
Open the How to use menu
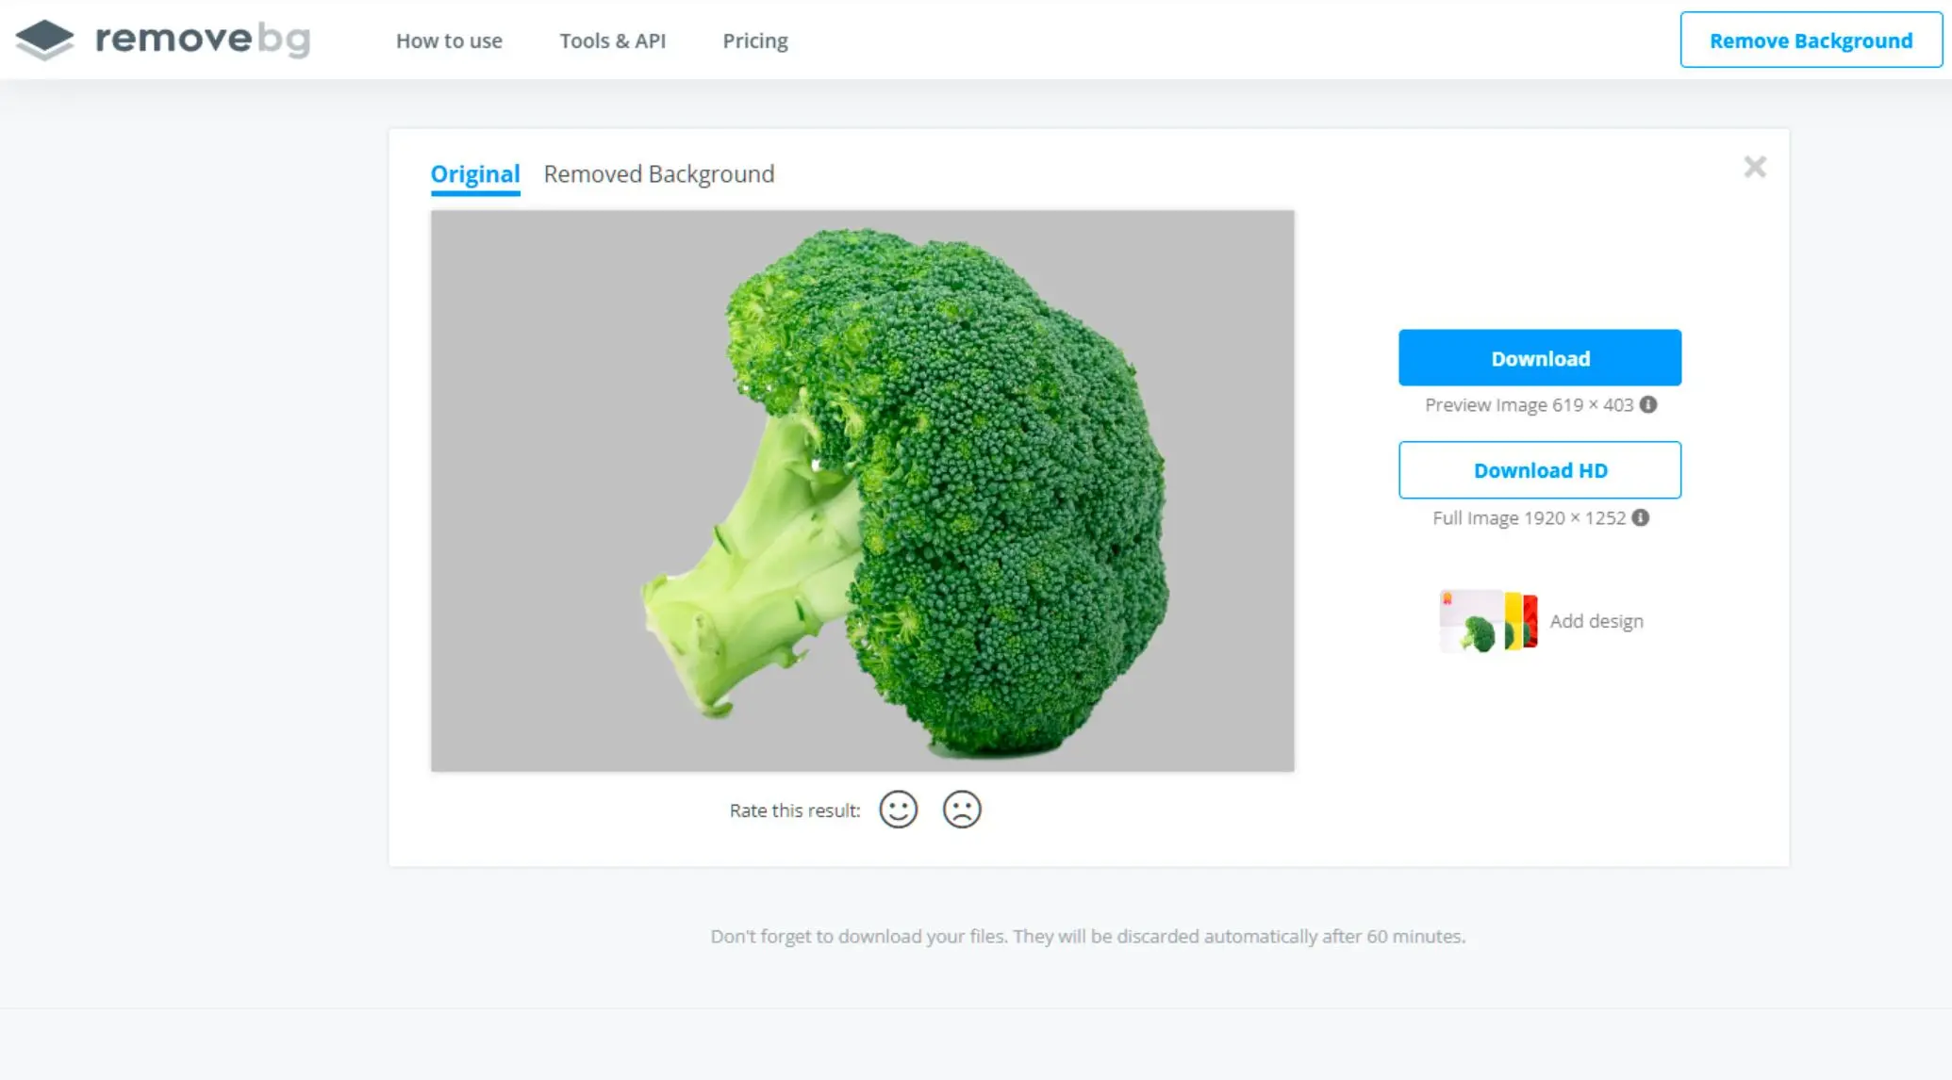[449, 41]
